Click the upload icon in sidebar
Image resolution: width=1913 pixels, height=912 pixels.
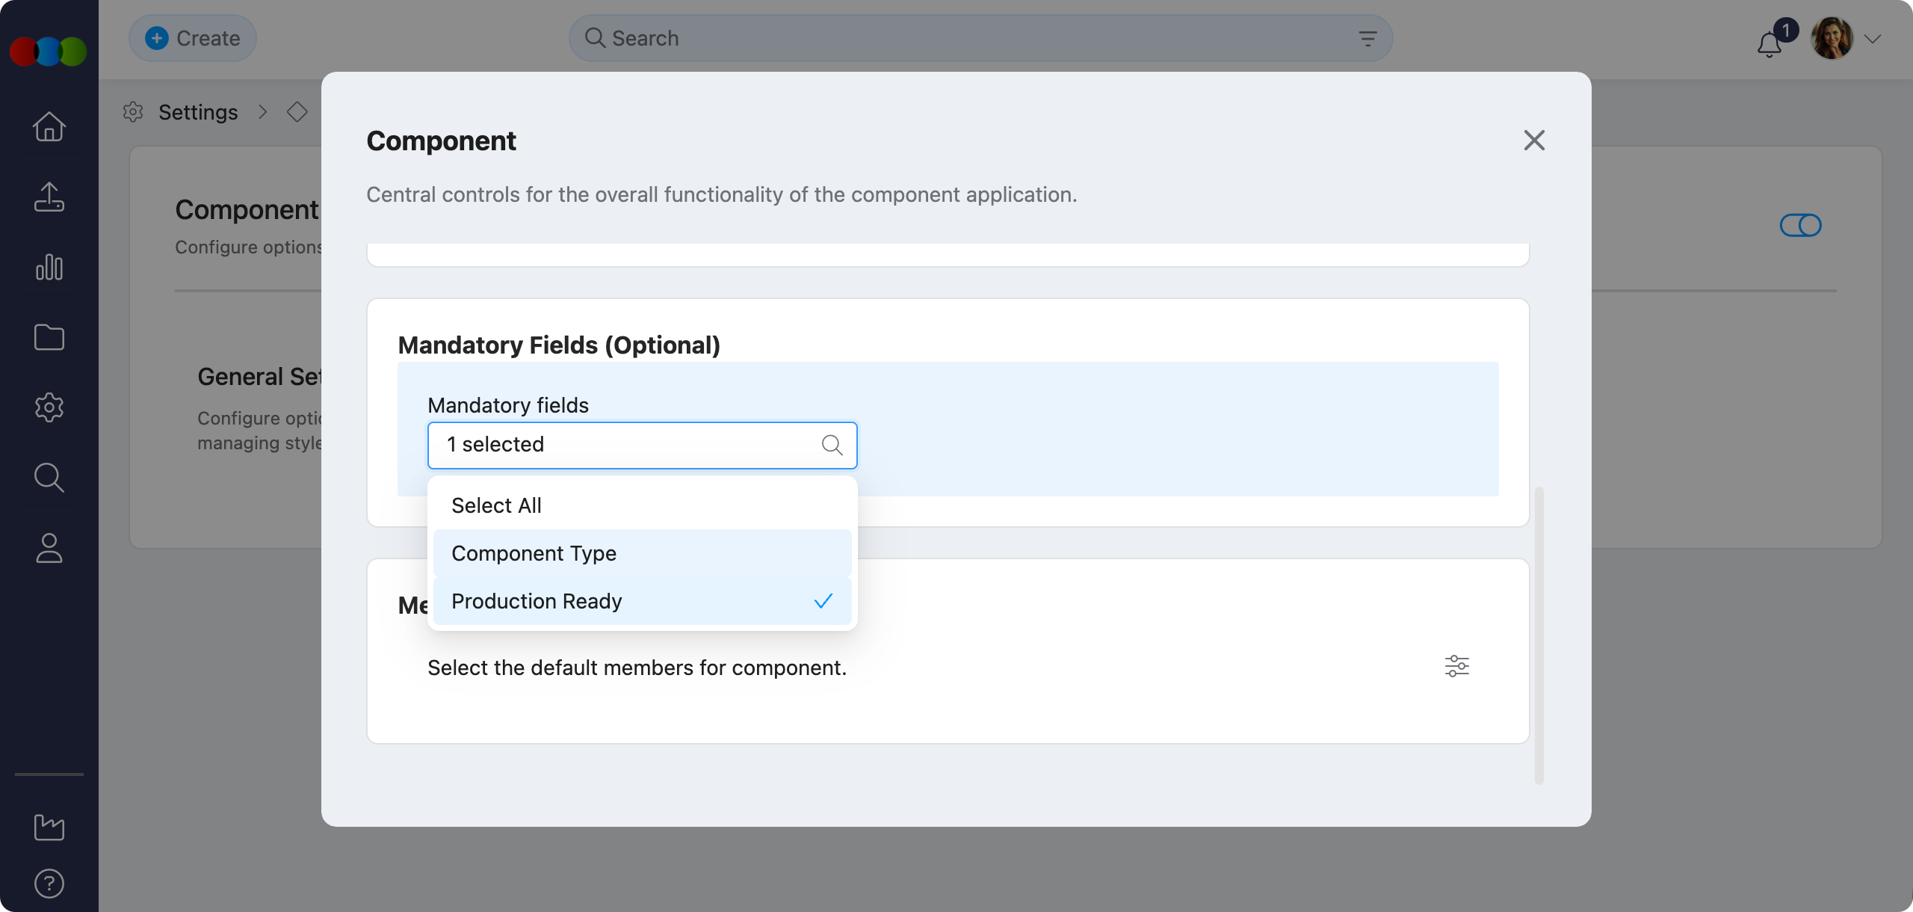click(x=49, y=197)
